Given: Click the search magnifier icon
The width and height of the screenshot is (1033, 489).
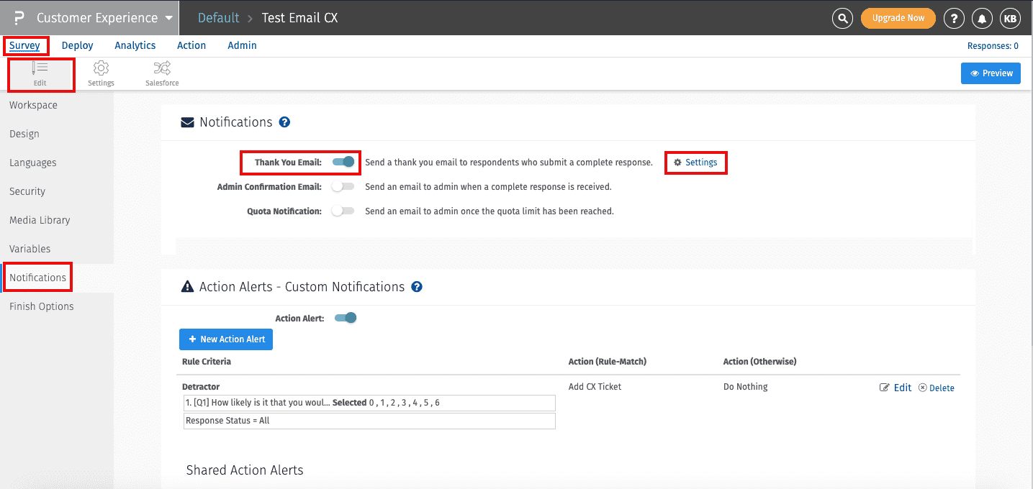Looking at the screenshot, I should [x=842, y=18].
